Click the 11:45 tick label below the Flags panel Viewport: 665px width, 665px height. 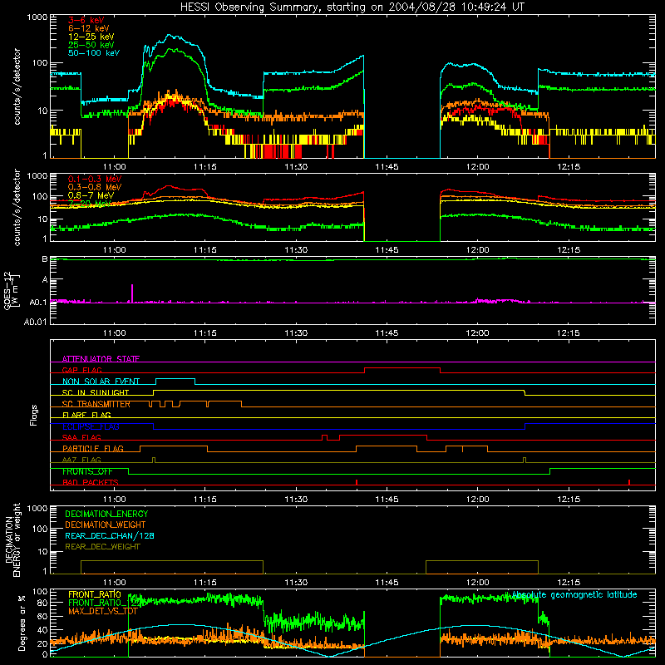coord(387,500)
